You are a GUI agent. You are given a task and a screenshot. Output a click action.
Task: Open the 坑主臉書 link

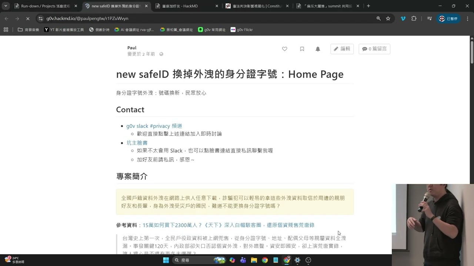(x=137, y=143)
